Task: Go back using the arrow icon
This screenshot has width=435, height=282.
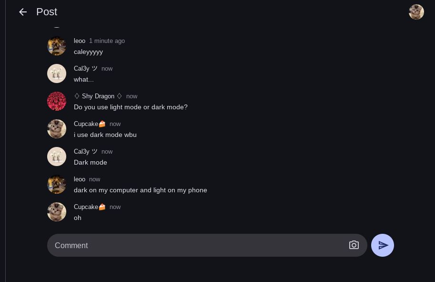Action: point(23,12)
